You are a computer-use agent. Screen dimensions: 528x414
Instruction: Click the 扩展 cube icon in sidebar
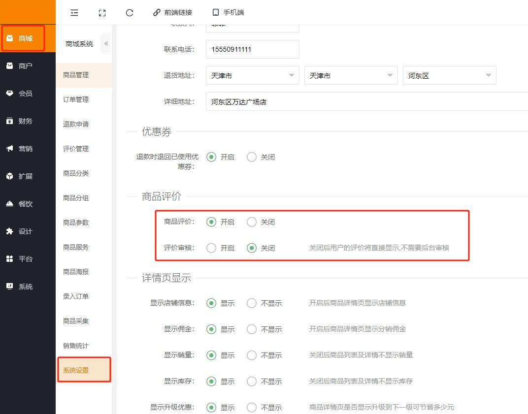click(x=9, y=176)
